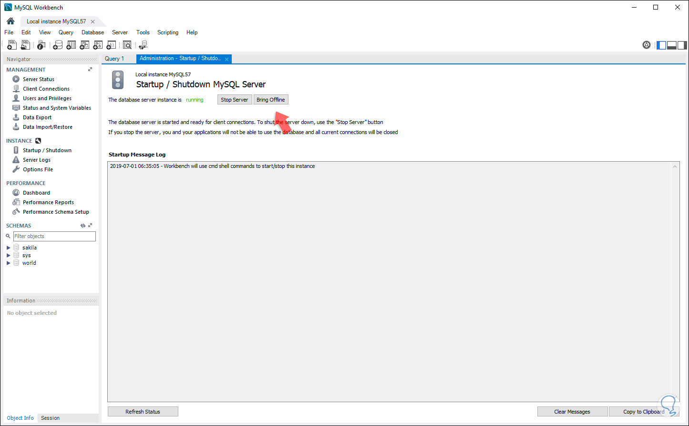Create a new stored procedure toolbar icon
Screen dimensions: 689x426
coord(98,45)
